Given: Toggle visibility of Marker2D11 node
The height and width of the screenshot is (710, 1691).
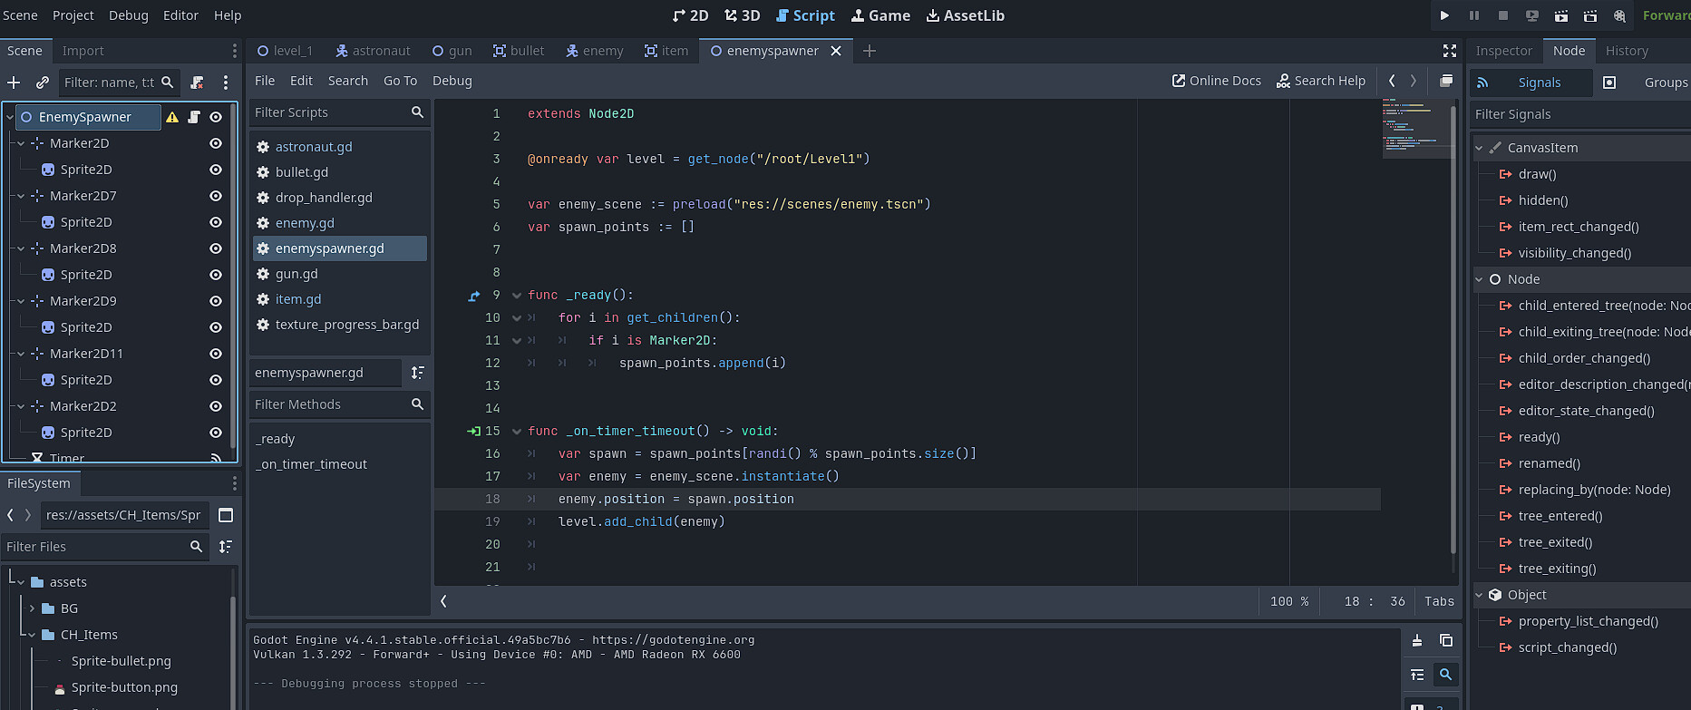Looking at the screenshot, I should [216, 354].
